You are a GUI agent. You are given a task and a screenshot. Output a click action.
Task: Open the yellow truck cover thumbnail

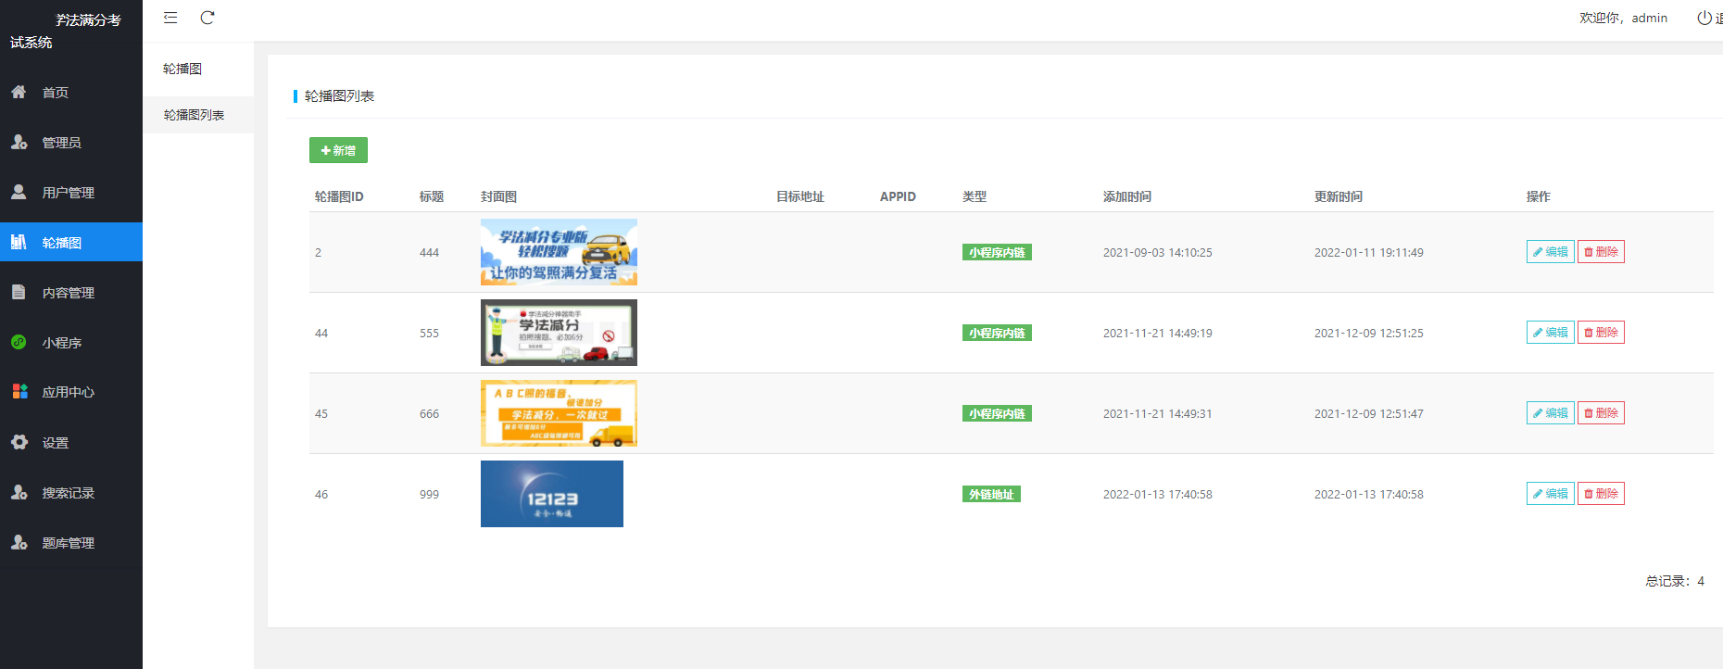pyautogui.click(x=559, y=413)
